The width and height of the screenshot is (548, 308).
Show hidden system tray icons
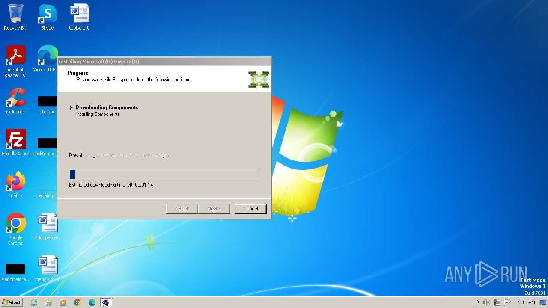click(477, 302)
